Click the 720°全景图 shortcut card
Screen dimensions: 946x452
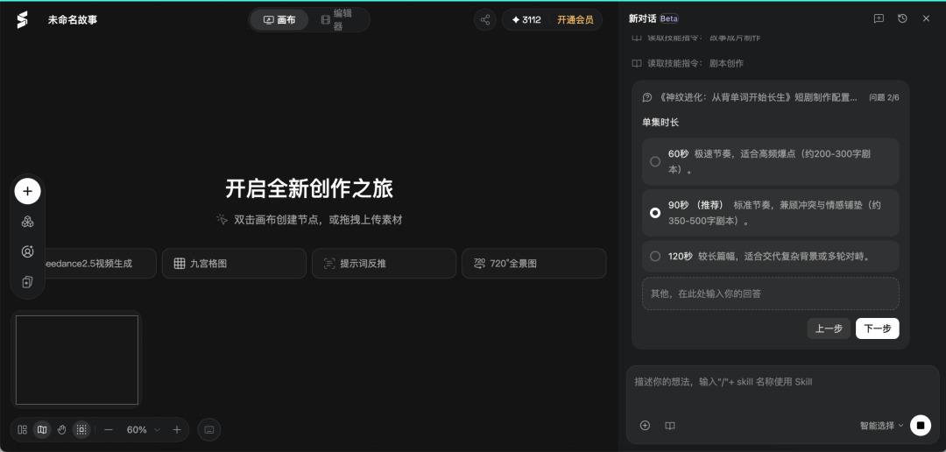pos(534,264)
